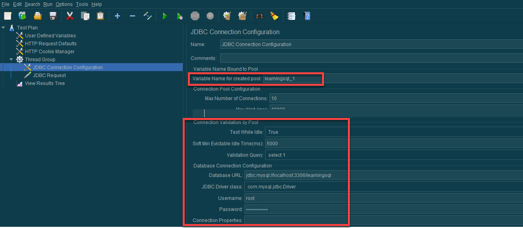
Task: Start test with no pauses icon
Action: click(x=180, y=16)
